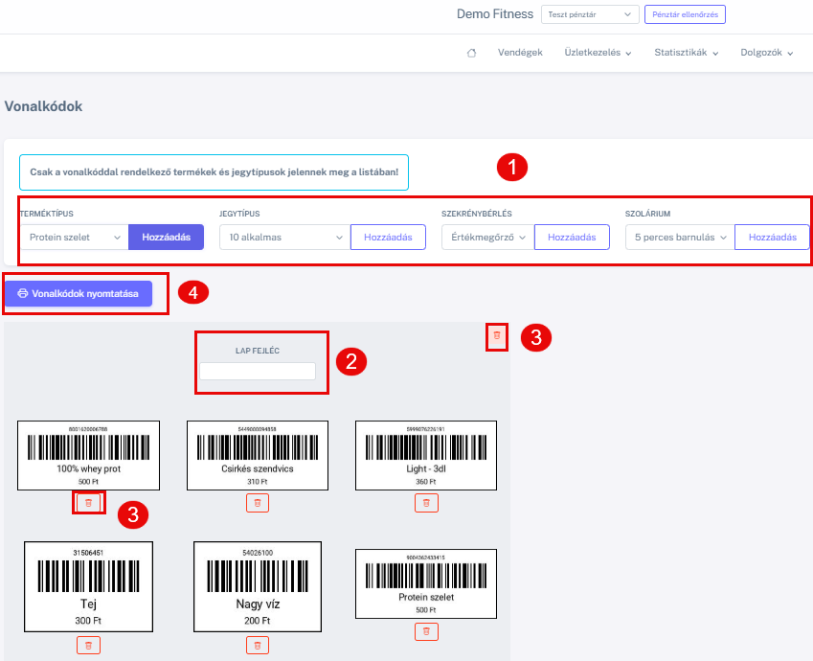Click the info notice about vonalkóddal rendelkező termékek

pos(215,172)
